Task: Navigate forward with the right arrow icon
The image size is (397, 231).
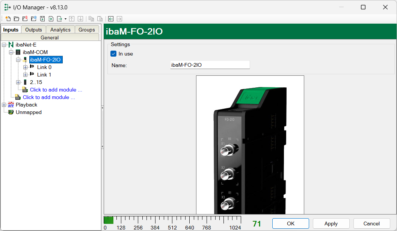Action: pos(119,19)
